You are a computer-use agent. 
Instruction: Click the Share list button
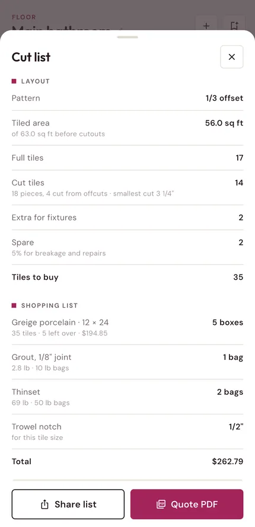68,504
